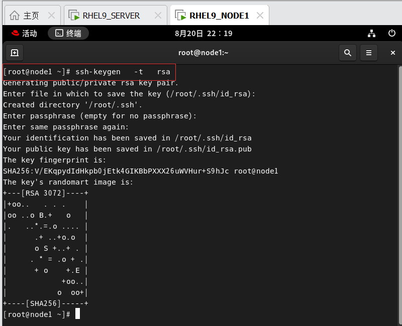The height and width of the screenshot is (326, 402).
Task: Switch to the RHEL9_SERVER tab
Action: pos(116,16)
